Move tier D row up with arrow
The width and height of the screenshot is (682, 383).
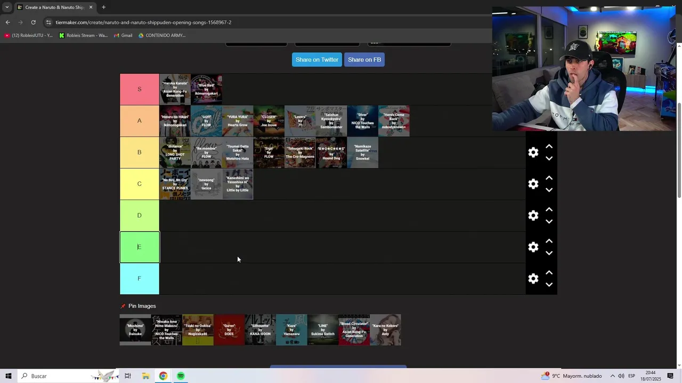coord(549,209)
